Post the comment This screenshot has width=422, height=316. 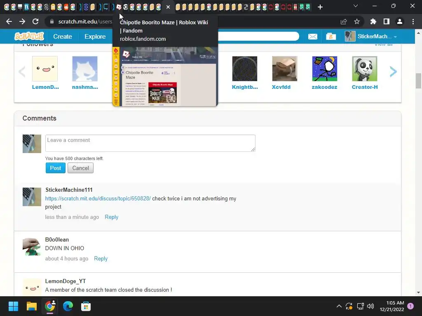[x=56, y=168]
